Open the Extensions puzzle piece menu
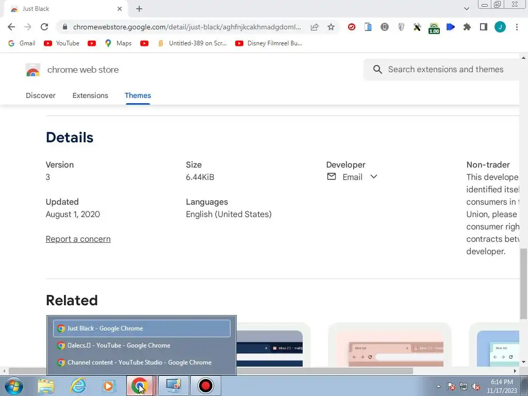The image size is (528, 396). tap(467, 27)
